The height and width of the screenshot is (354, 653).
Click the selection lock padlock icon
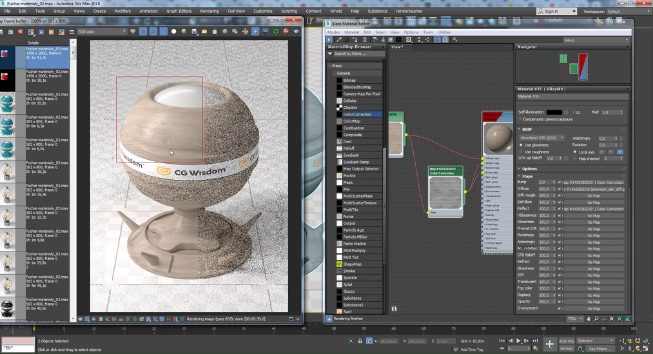point(360,340)
